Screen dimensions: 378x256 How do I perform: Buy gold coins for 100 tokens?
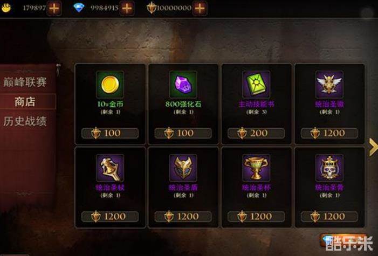(x=110, y=133)
